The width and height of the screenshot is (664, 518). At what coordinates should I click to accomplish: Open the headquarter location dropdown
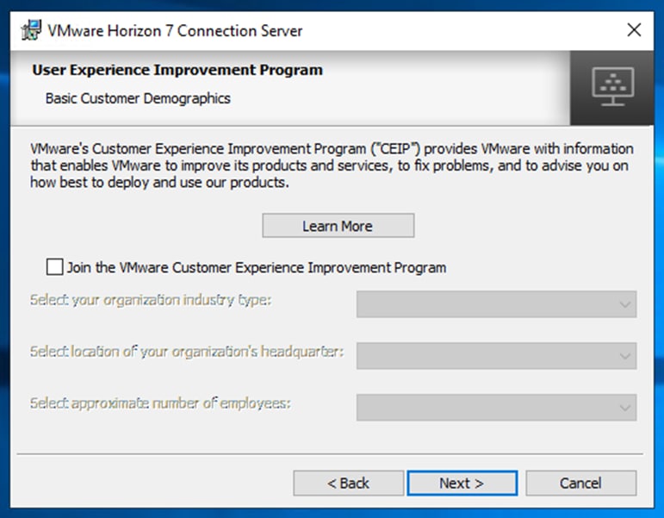pyautogui.click(x=496, y=356)
